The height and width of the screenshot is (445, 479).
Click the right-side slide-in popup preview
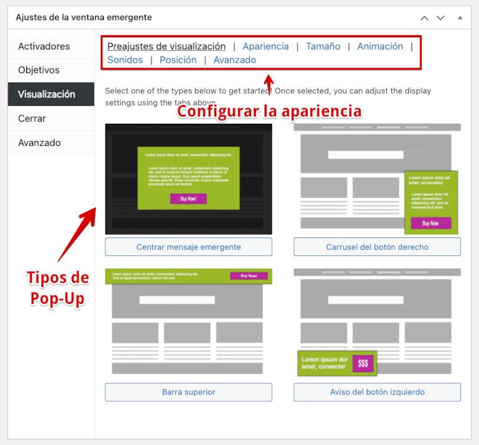pos(377,179)
